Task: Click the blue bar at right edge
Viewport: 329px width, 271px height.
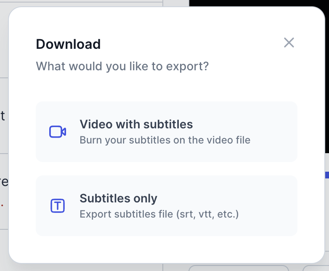Action: (x=326, y=174)
